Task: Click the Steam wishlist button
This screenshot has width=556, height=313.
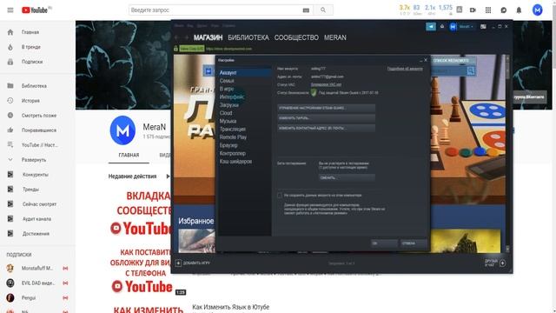Action: coord(451,61)
